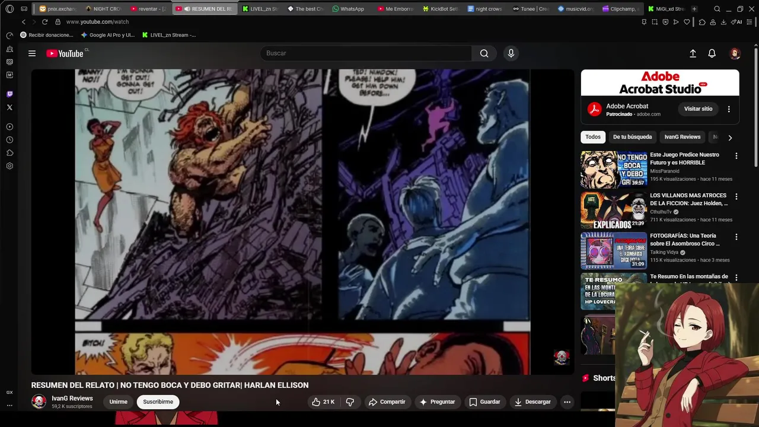Open Twitch panel in Opera sidebar

coord(9,94)
